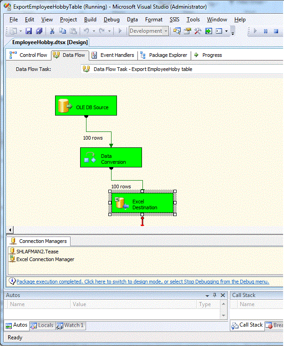Expand the Command Window dropdown arrow

click(x=227, y=31)
